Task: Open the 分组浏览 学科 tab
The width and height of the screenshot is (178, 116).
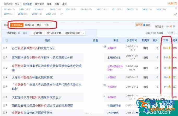Action: 17,4
